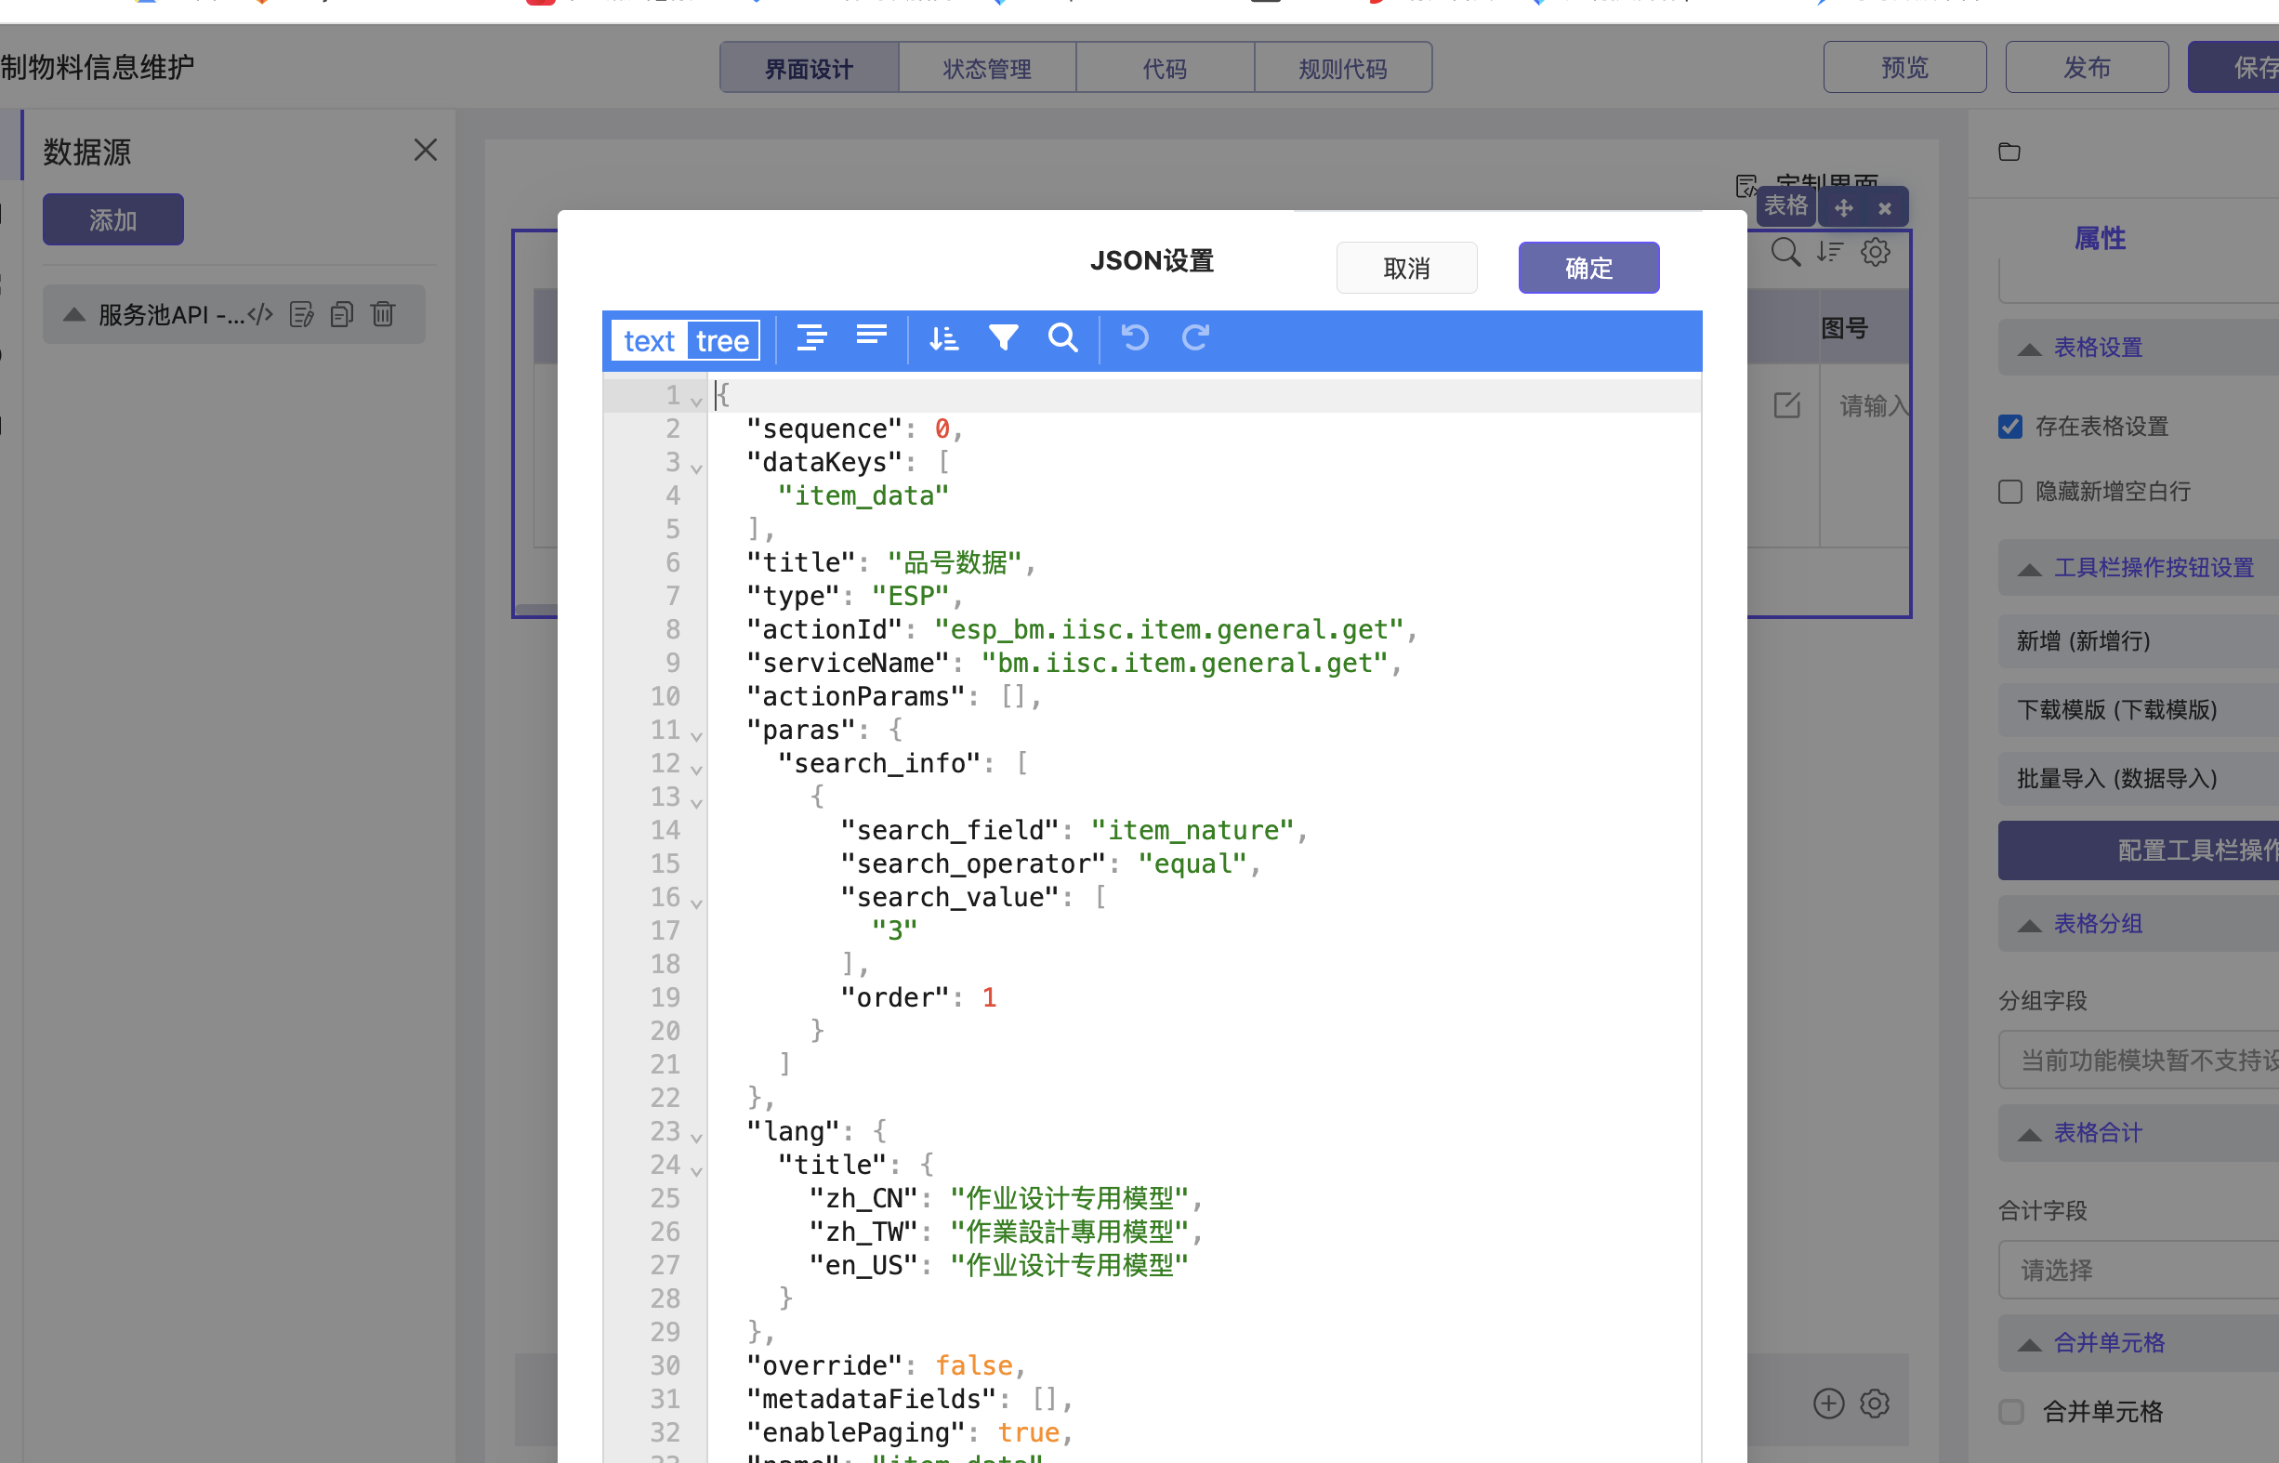Collapse 表格设置 section

tap(2030, 349)
